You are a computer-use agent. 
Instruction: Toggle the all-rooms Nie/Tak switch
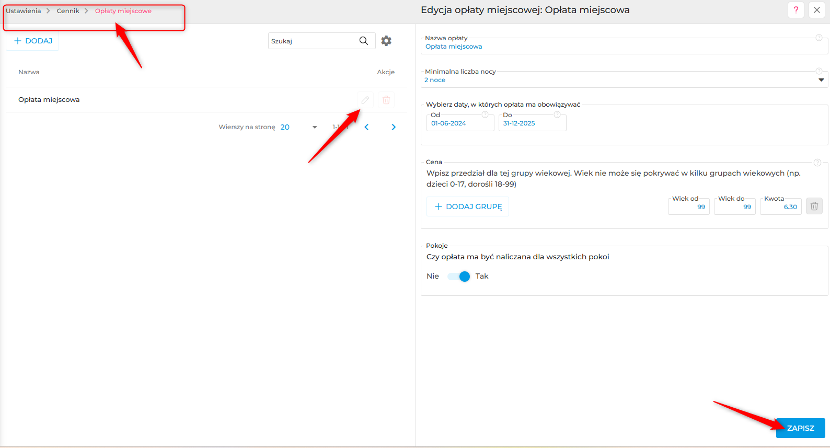pyautogui.click(x=459, y=277)
